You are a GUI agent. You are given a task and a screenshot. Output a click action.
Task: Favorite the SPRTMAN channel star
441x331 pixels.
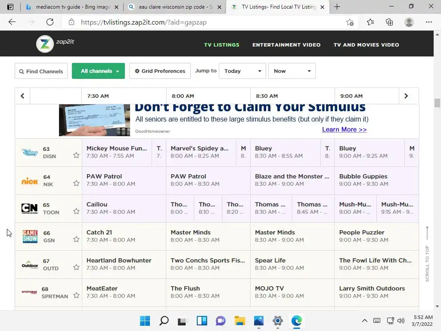pyautogui.click(x=76, y=295)
